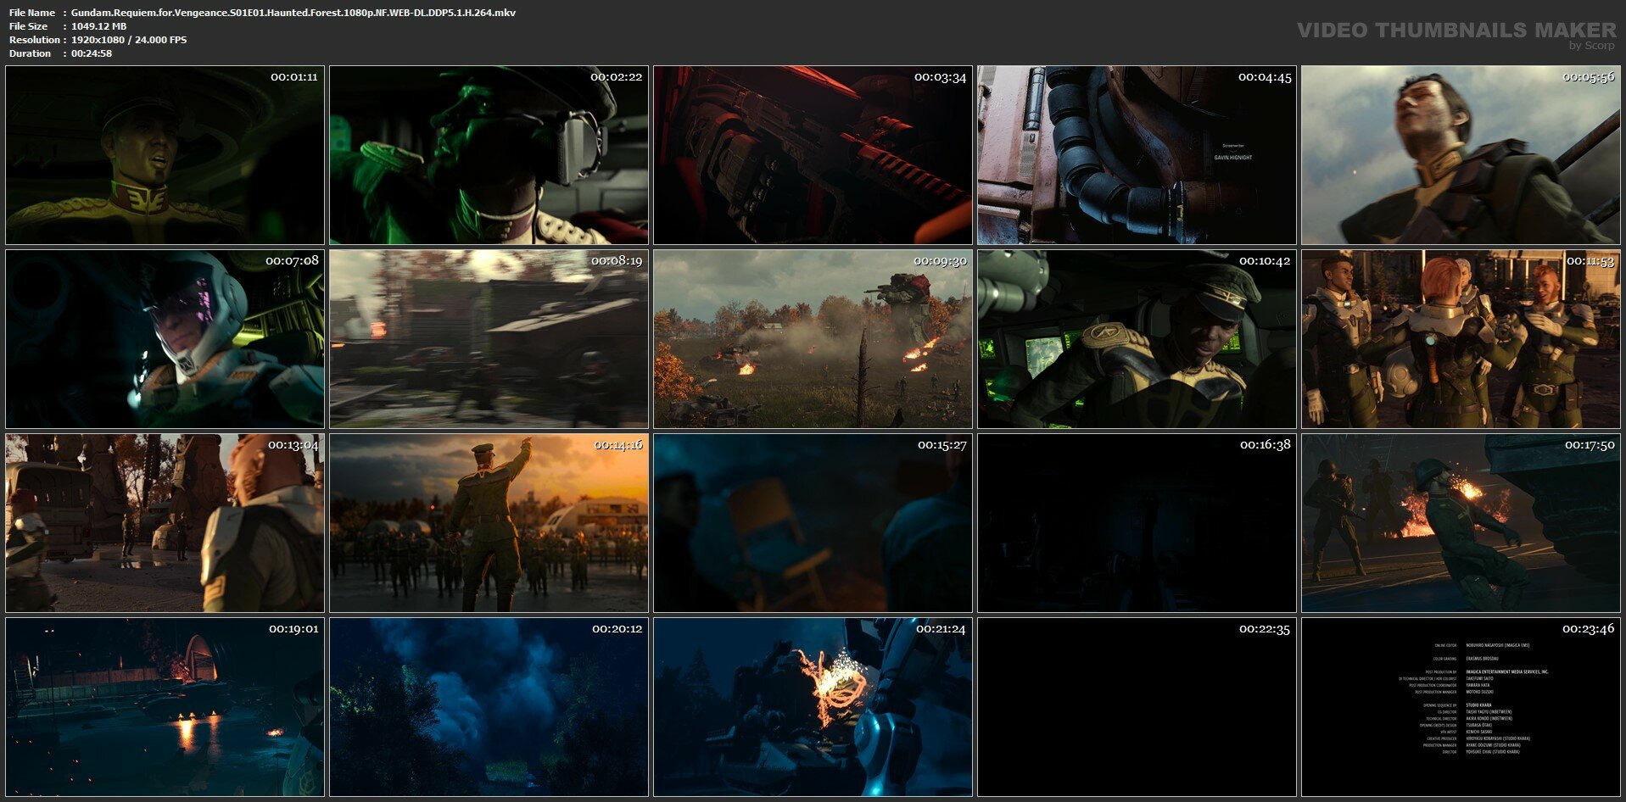Click the duration value 00:24:58
Viewport: 1626px width, 802px height.
coord(92,53)
